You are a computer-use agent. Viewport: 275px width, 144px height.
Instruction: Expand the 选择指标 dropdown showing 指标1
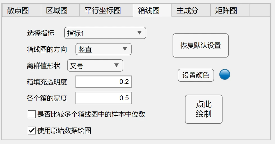click(x=105, y=33)
